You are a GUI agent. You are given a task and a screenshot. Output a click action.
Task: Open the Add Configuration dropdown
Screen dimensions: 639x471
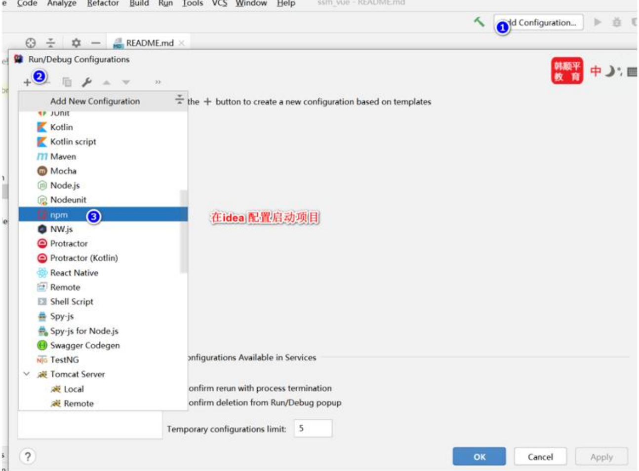pos(538,22)
